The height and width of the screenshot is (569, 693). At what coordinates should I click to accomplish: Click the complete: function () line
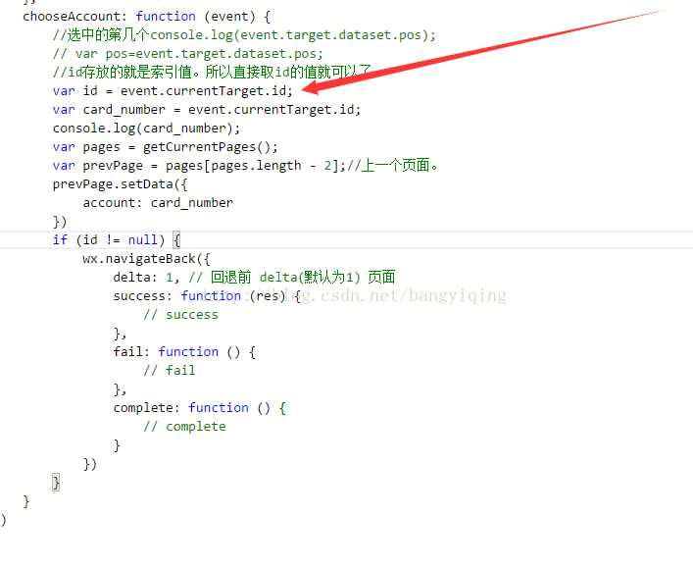(199, 408)
